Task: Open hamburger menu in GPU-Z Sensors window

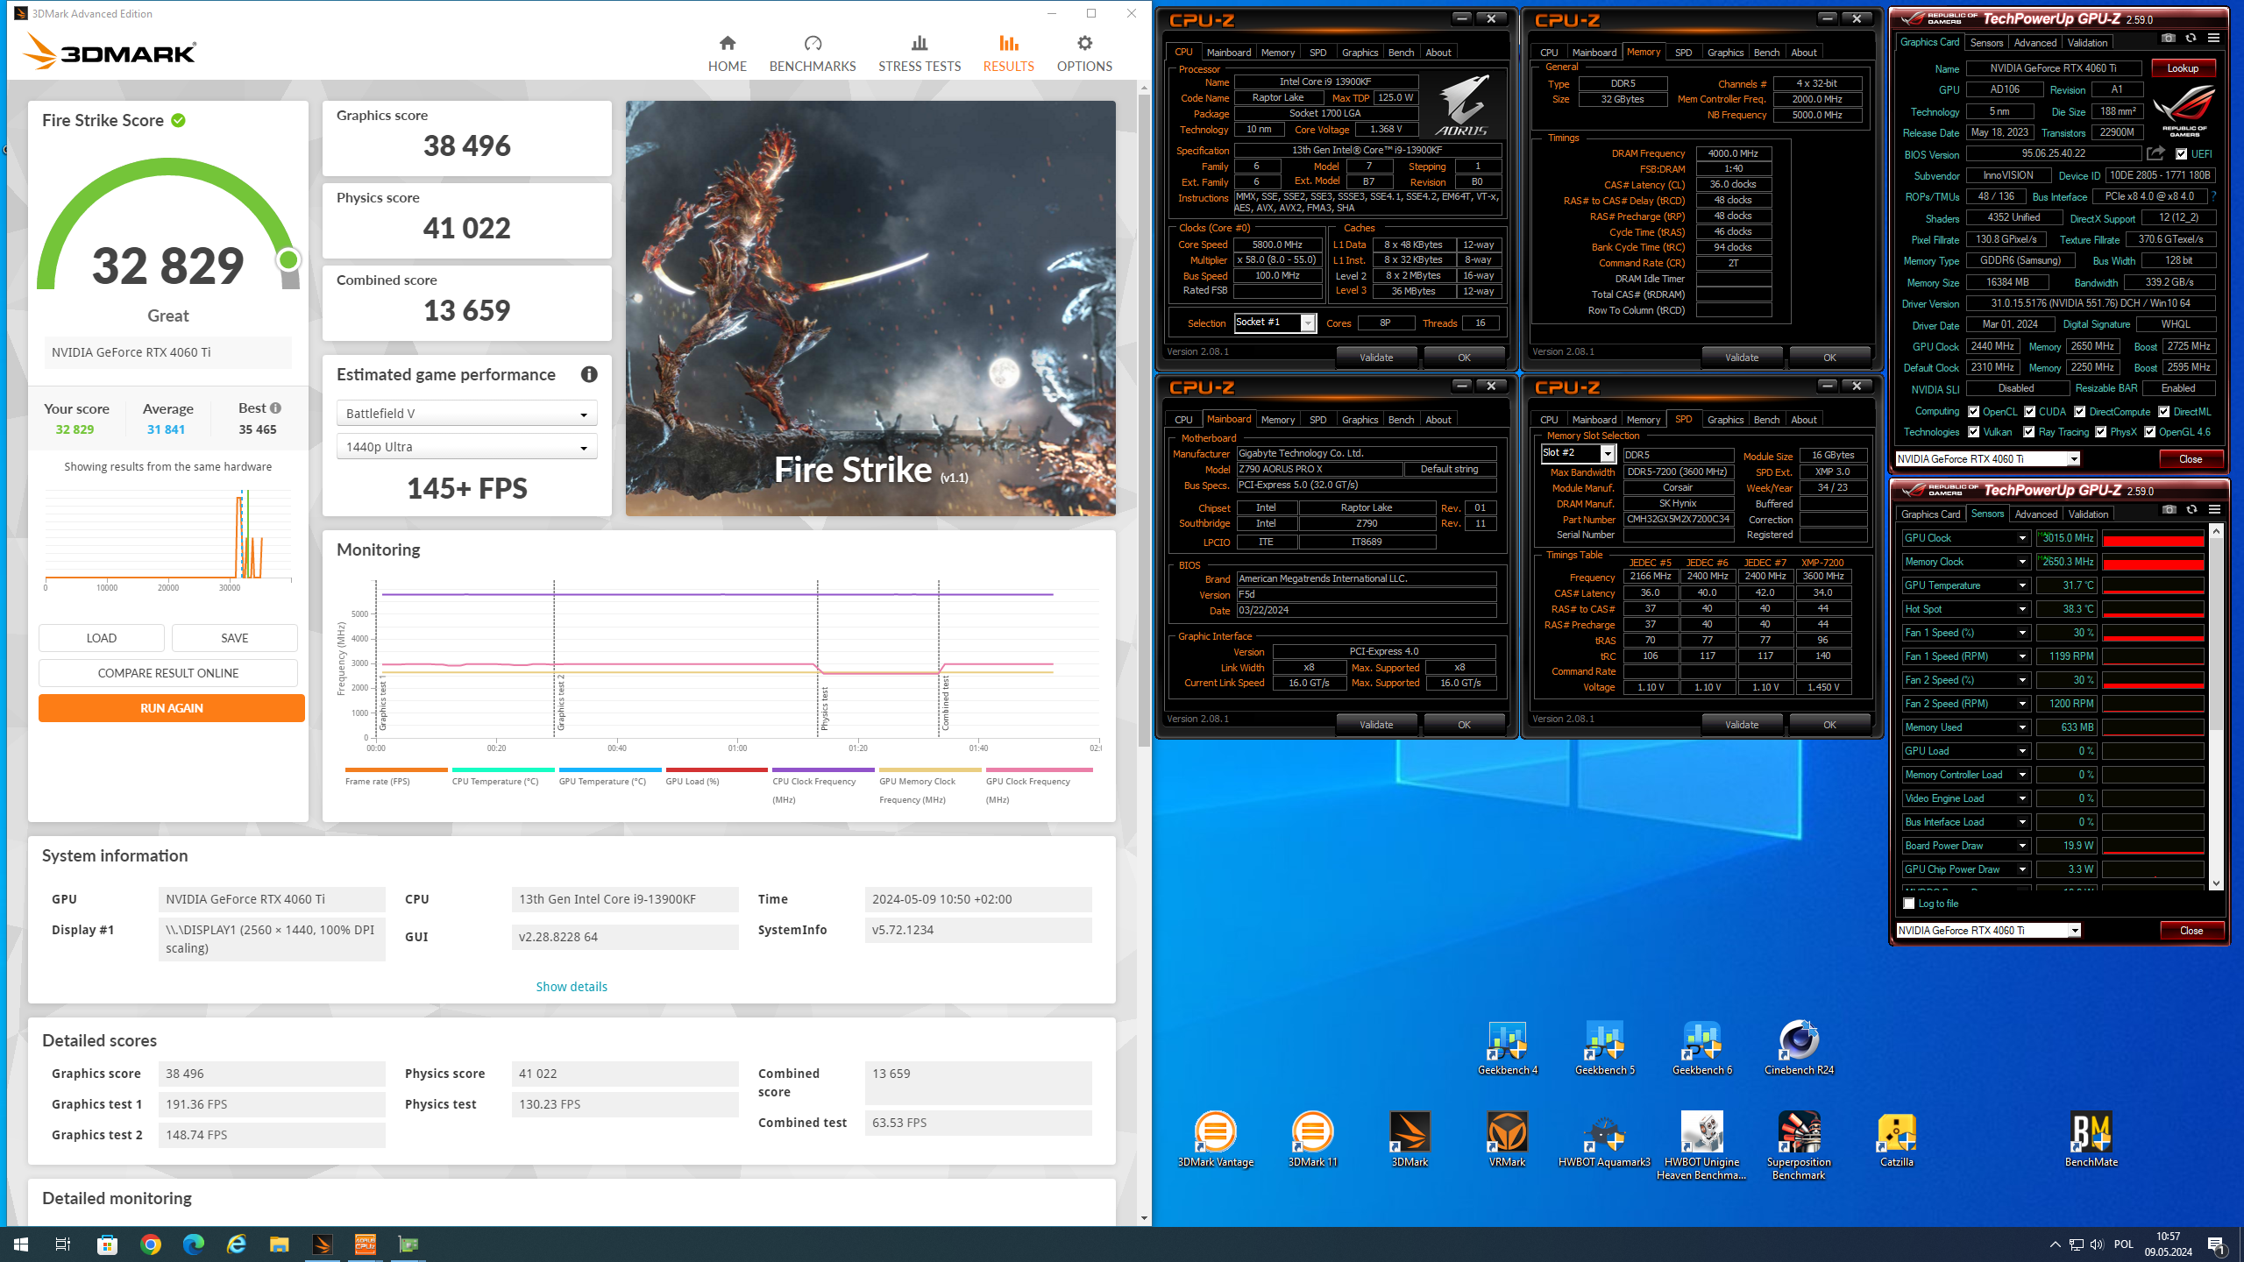Action: click(2214, 510)
